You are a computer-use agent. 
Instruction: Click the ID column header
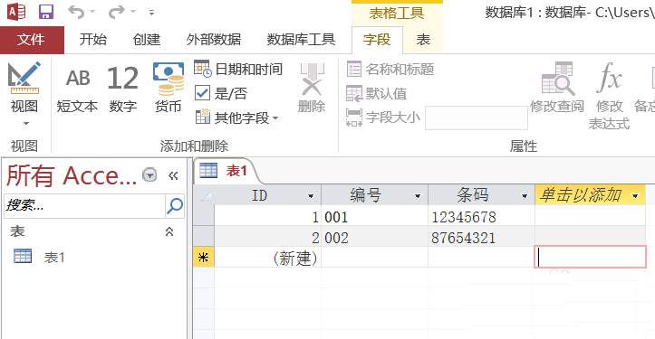[x=268, y=195]
